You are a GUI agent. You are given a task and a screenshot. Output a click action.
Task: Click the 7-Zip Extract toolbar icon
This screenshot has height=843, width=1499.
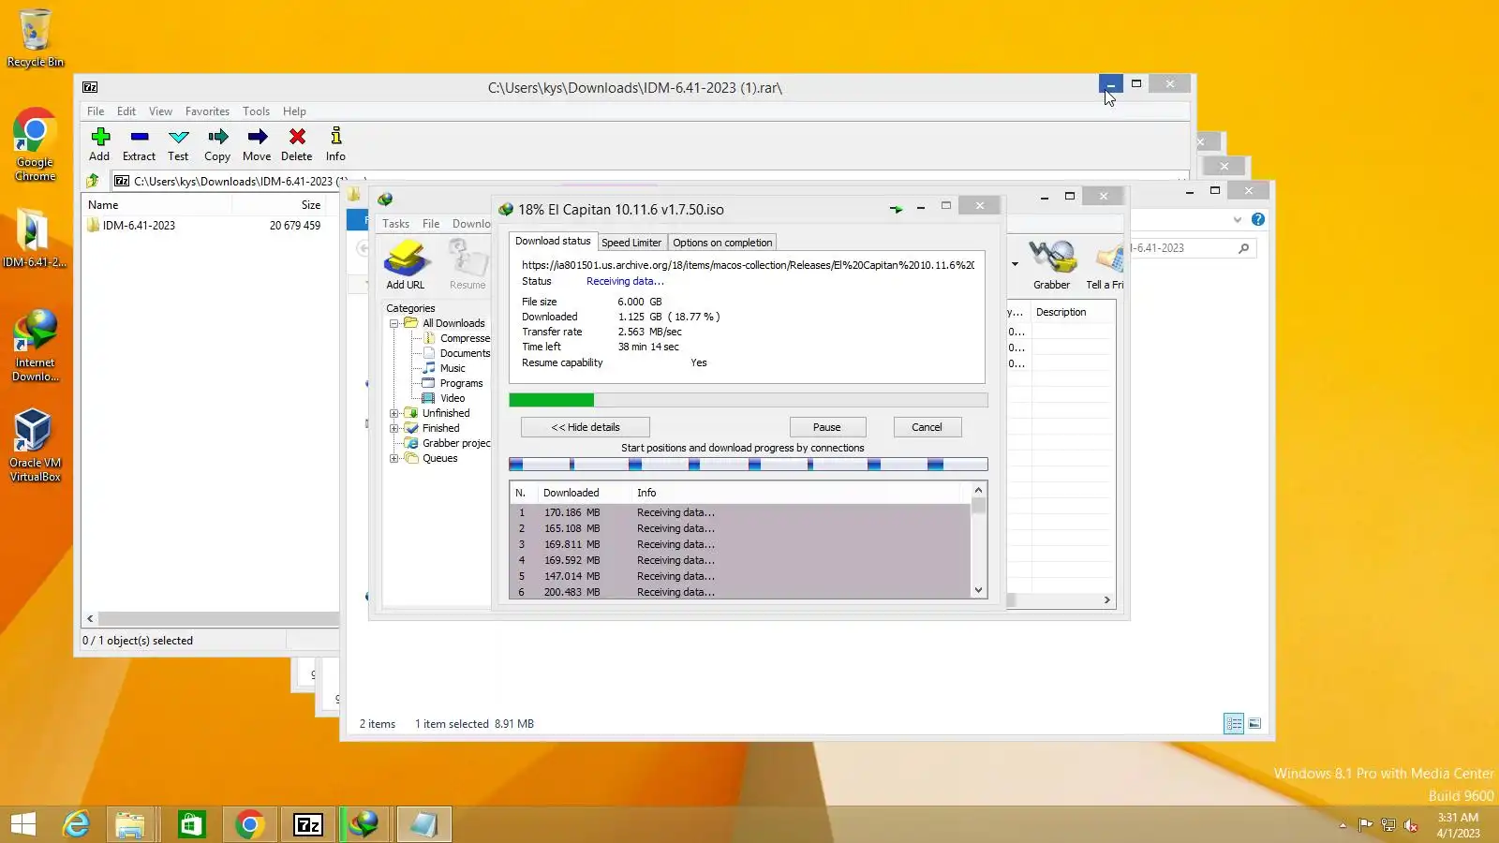pyautogui.click(x=140, y=137)
